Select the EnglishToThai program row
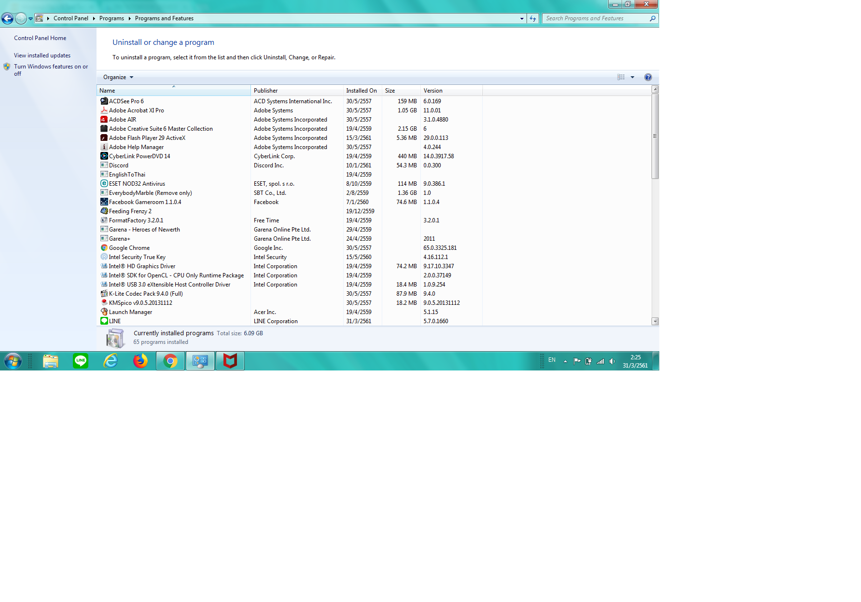 (x=290, y=174)
